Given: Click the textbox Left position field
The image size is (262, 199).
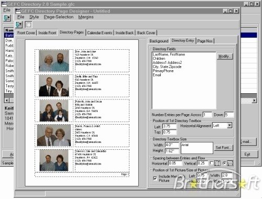Looking at the screenshot, I should click(x=169, y=126).
